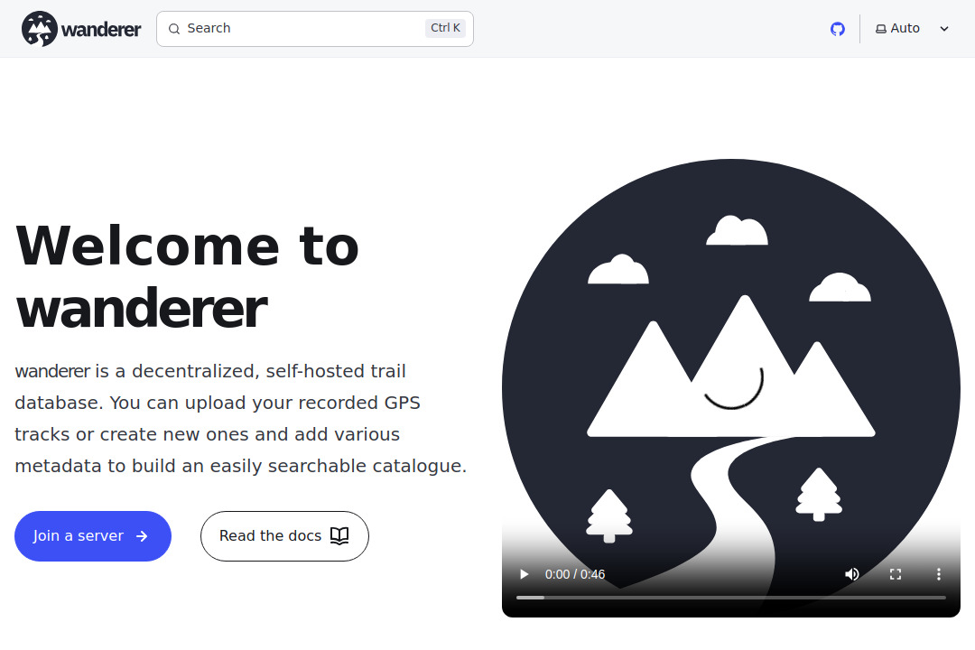Click the magnifier icon in the search bar
Viewport: 975px width, 650px height.
[174, 28]
